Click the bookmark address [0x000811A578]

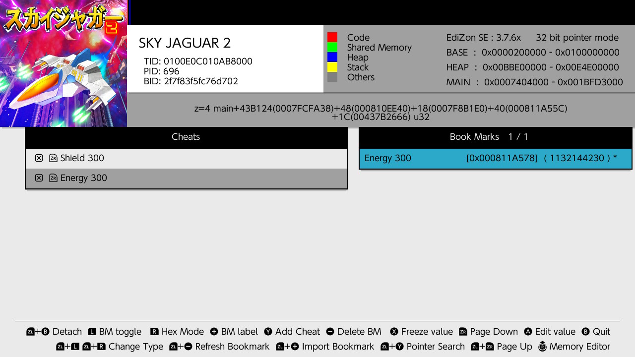pyautogui.click(x=502, y=158)
